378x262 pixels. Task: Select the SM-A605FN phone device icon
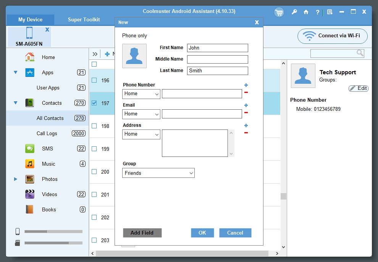pyautogui.click(x=29, y=33)
